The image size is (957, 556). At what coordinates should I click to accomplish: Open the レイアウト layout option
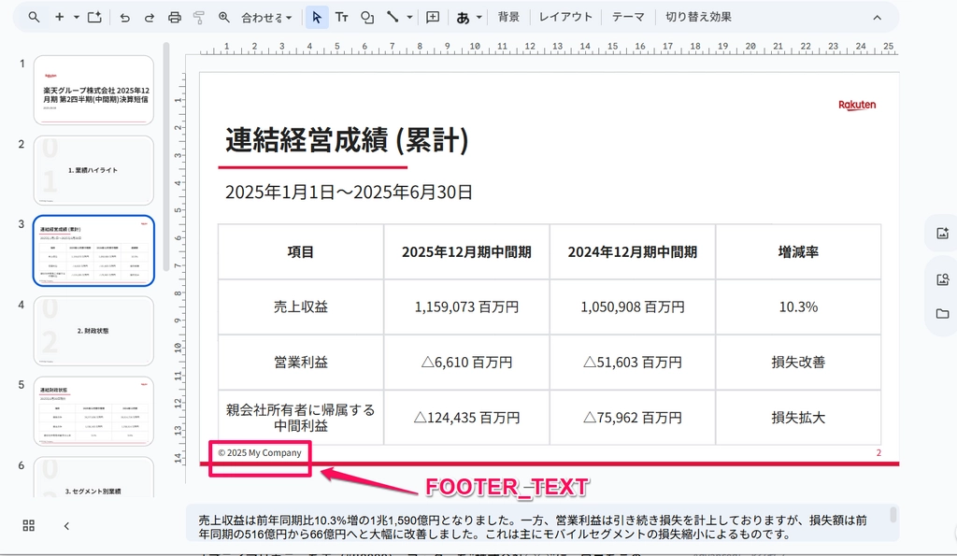tap(565, 17)
